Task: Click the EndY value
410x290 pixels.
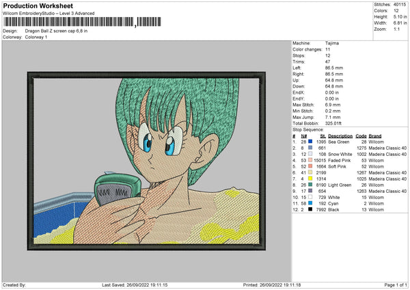Action: pos(332,98)
